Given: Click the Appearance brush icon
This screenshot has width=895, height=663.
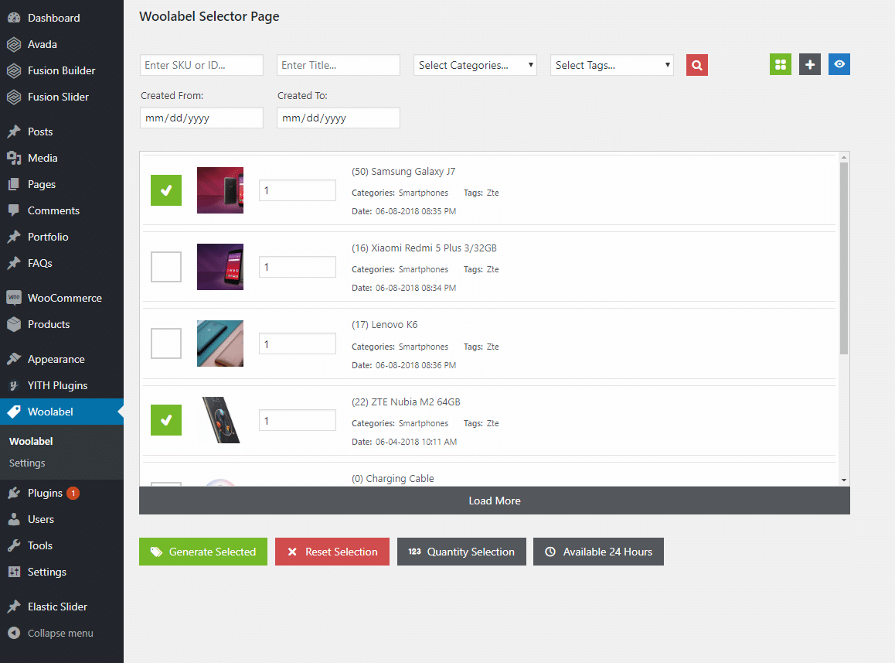Looking at the screenshot, I should click(14, 359).
